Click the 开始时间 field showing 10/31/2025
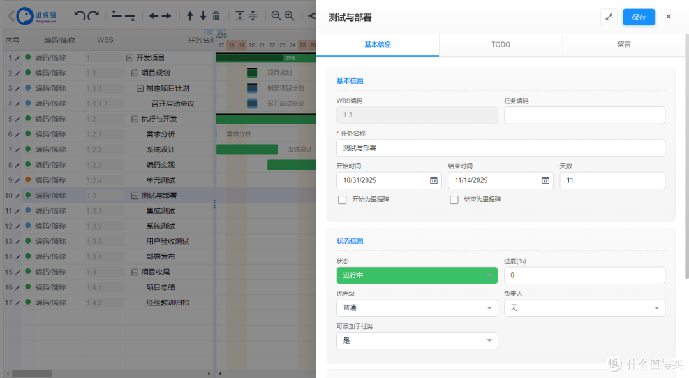 (x=389, y=180)
